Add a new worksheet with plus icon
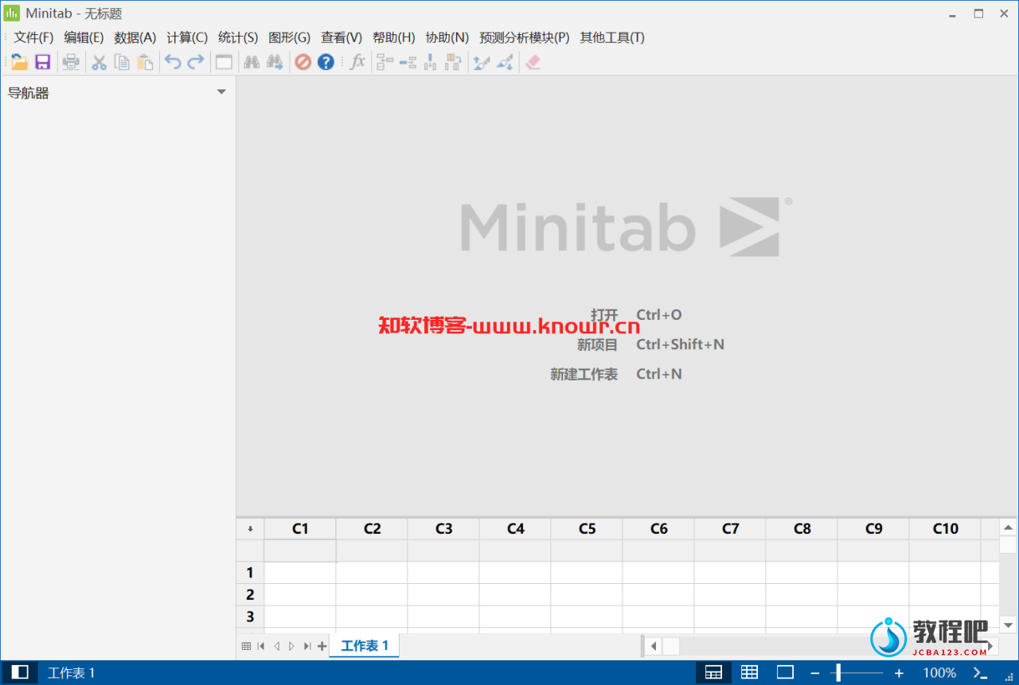Image resolution: width=1019 pixels, height=685 pixels. [322, 646]
